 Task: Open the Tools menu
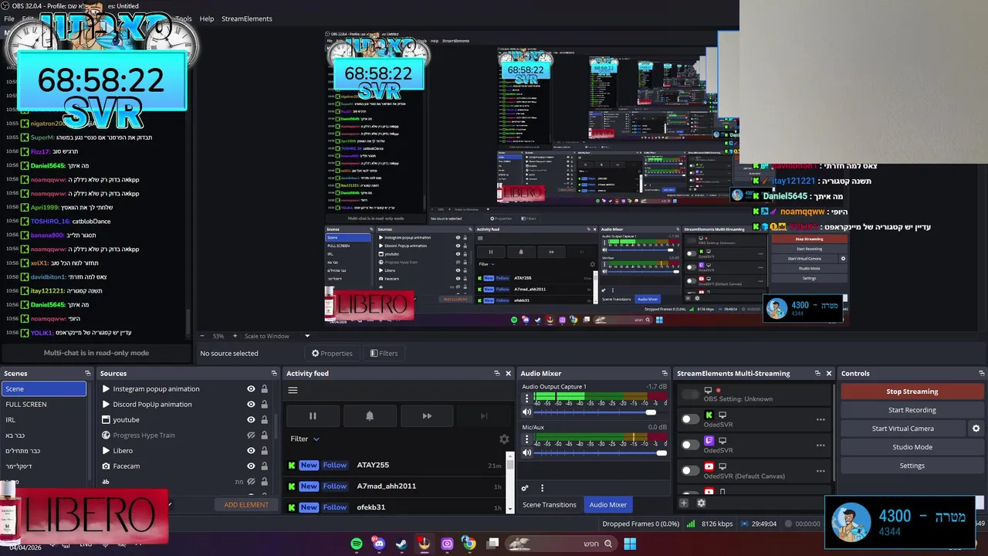[184, 19]
